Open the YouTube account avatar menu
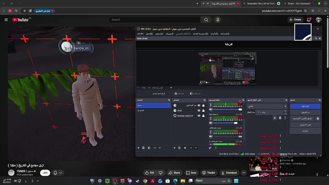329x185 pixels. (318, 20)
